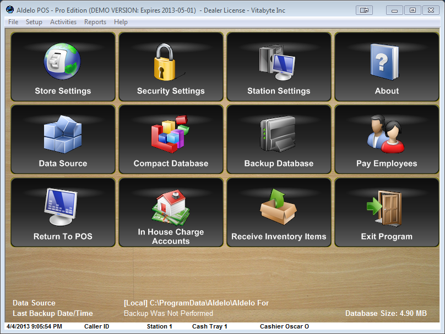Open Store Settings globe icon
Image resolution: width=445 pixels, height=334 pixels.
point(62,62)
